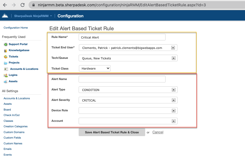This screenshot has width=245, height=157.
Task: Go back using browser back arrow
Action: [x=5, y=5]
